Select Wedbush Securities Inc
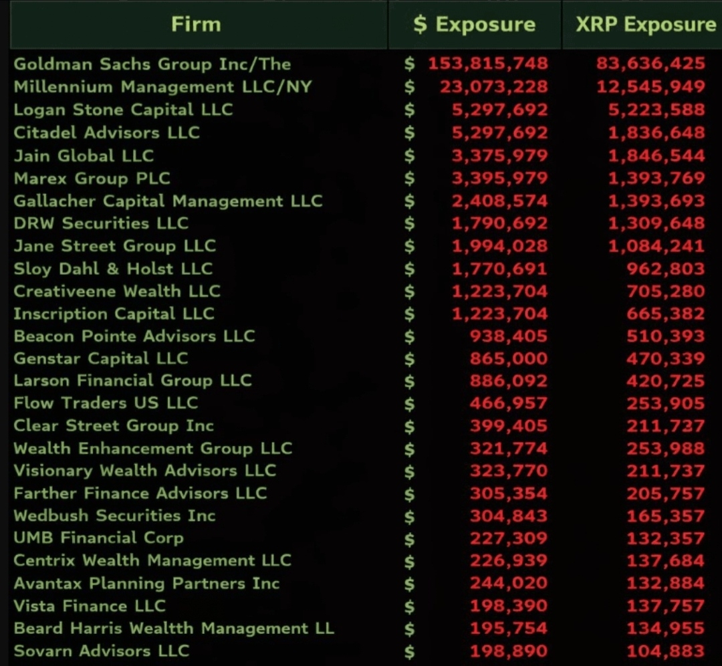 (x=114, y=516)
